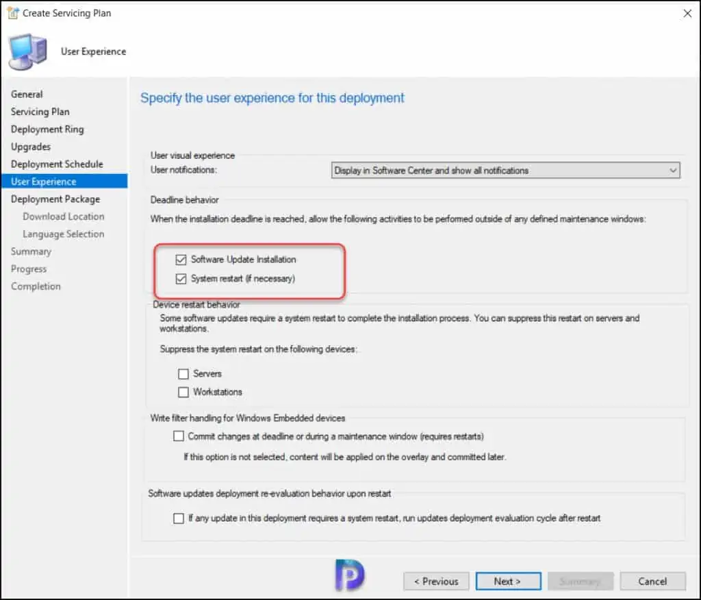The image size is (701, 600).
Task: Click the User Experience computer icon
Action: 27,51
